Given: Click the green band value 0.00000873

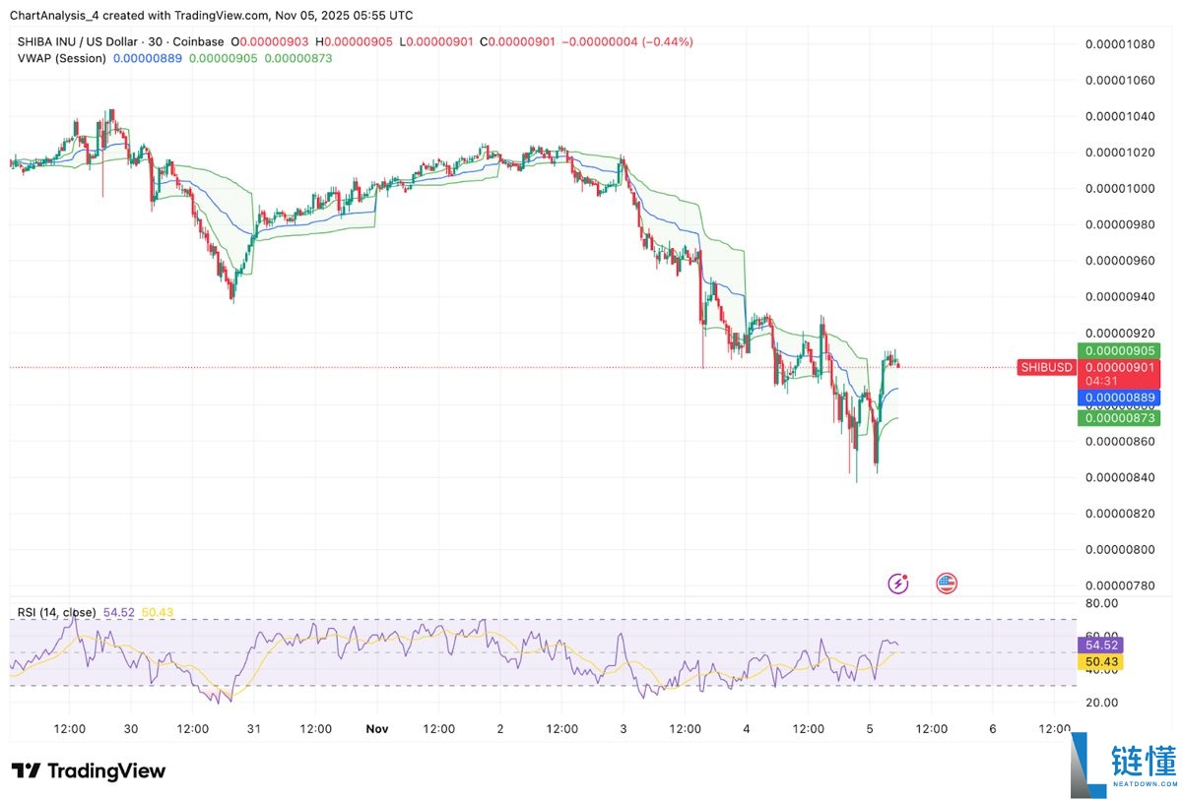Looking at the screenshot, I should 1120,417.
